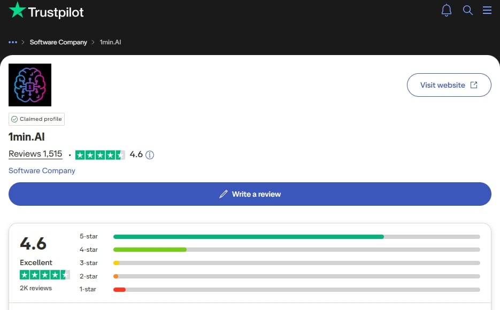This screenshot has width=500, height=310.
Task: Click the 2K reviews text
Action: coord(36,288)
